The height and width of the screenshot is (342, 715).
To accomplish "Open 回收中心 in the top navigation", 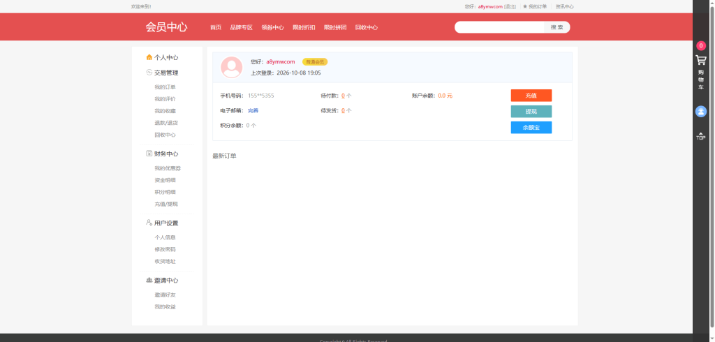I will pyautogui.click(x=366, y=27).
